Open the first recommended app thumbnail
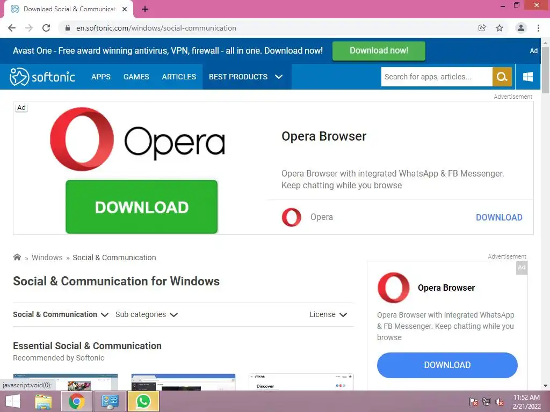This screenshot has height=412, width=550. pos(65,382)
